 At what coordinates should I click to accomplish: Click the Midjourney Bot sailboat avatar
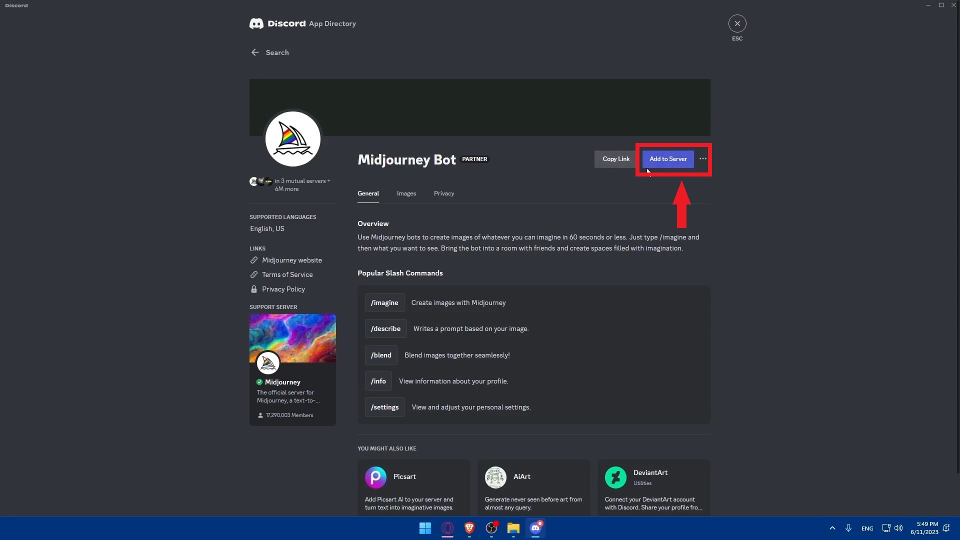292,138
